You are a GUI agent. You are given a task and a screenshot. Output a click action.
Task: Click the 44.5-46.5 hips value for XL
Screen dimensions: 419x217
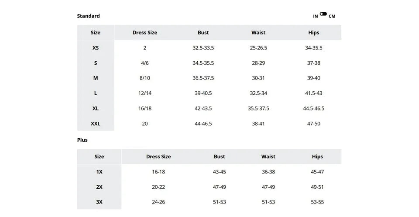(x=314, y=108)
